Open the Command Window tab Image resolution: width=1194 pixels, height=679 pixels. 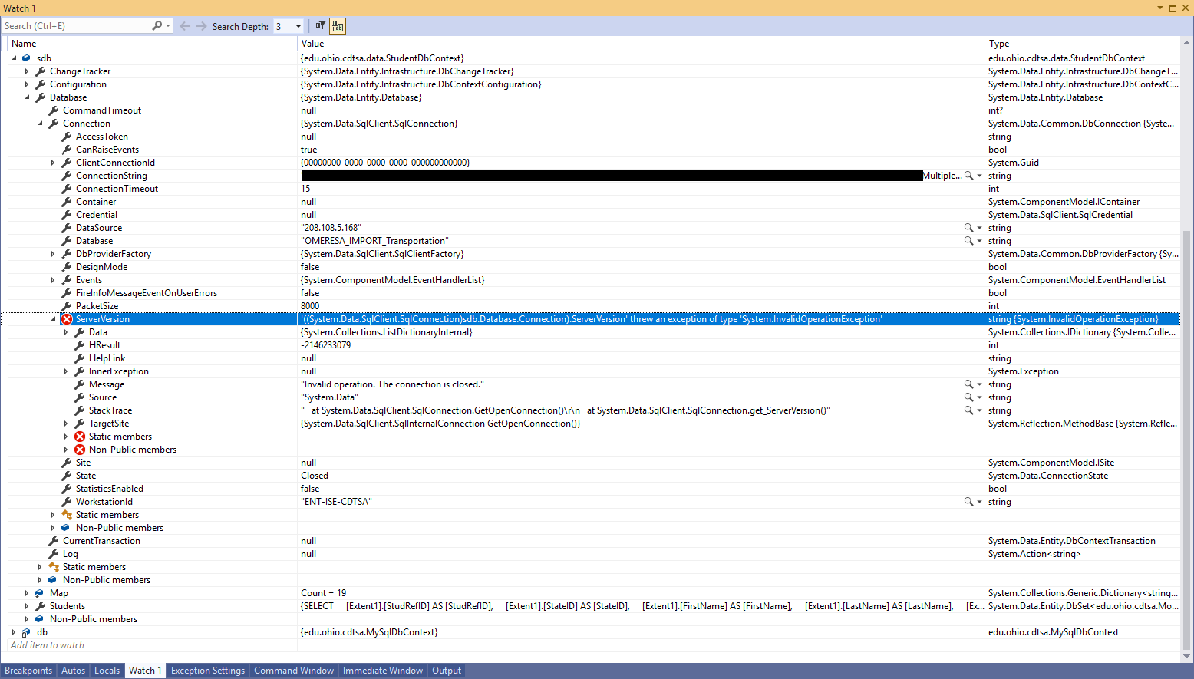tap(294, 671)
